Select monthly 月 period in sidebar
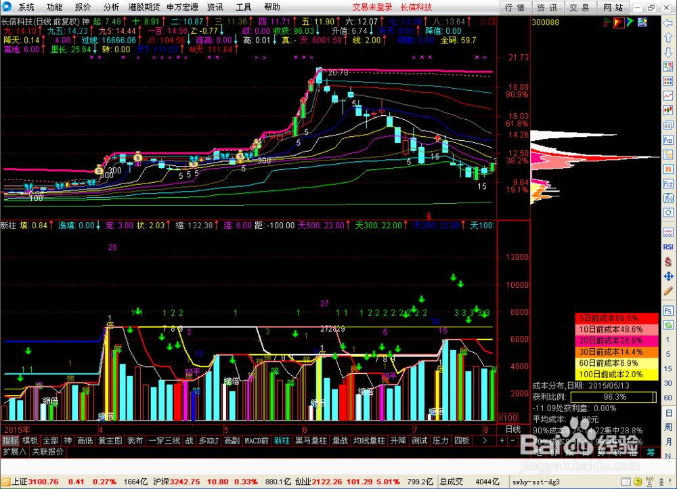The image size is (677, 489). click(668, 442)
